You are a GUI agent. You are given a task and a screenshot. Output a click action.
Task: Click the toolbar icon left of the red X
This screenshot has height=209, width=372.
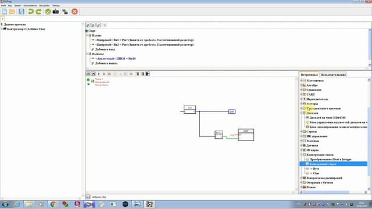tap(65, 12)
